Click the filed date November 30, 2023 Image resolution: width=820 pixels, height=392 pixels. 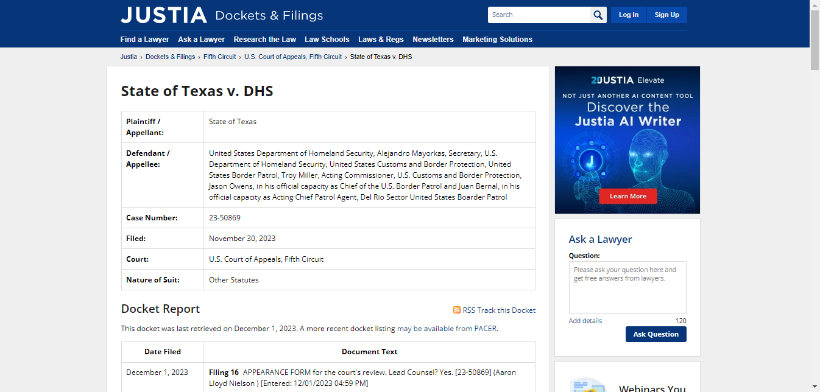click(x=242, y=239)
